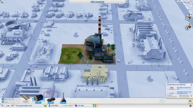Viewport: 193px width, 108px height.
Task: Toggle the checkbox in the lower-left panel
Action: 3,102
